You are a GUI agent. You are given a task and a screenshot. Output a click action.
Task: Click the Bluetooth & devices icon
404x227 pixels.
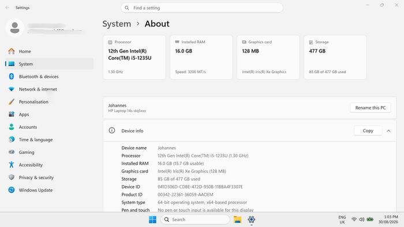pos(12,77)
